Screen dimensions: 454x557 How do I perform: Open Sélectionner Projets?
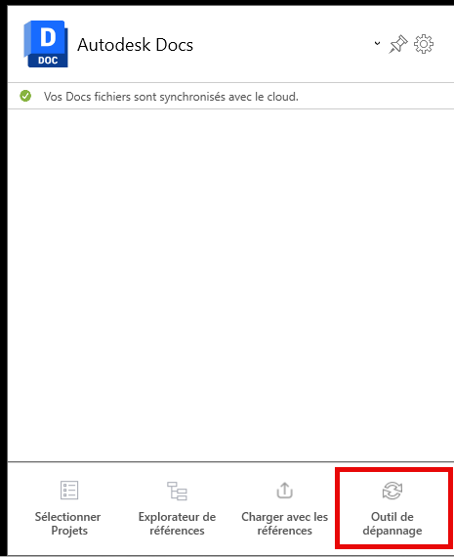(x=68, y=509)
